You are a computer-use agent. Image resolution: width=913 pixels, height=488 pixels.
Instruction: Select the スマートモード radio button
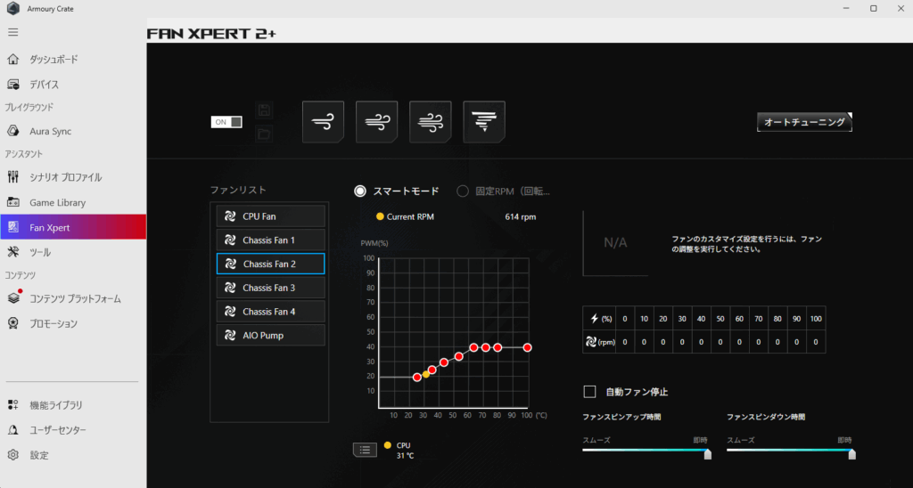click(360, 191)
